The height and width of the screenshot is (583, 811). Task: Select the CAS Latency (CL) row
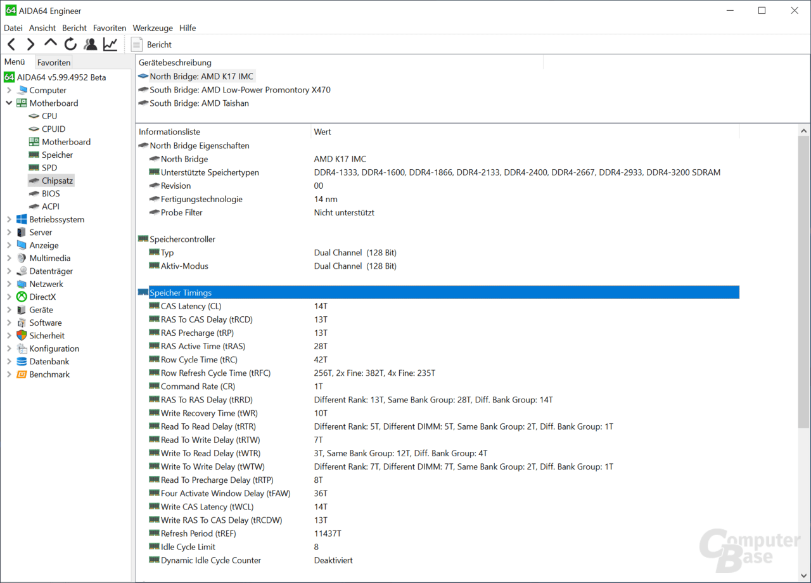pyautogui.click(x=438, y=306)
